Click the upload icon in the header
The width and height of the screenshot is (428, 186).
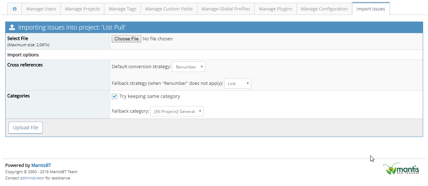(x=12, y=27)
